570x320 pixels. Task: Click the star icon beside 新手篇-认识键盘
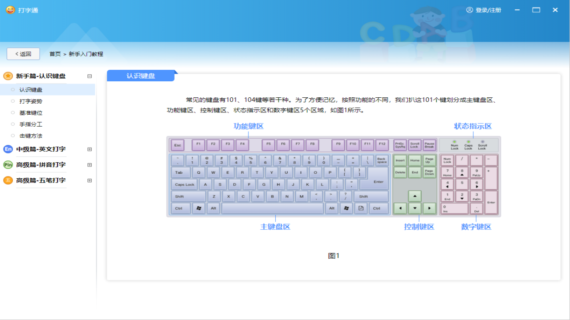tap(8, 76)
